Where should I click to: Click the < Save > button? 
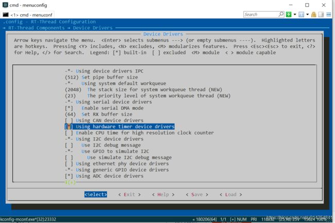pyautogui.click(x=197, y=194)
